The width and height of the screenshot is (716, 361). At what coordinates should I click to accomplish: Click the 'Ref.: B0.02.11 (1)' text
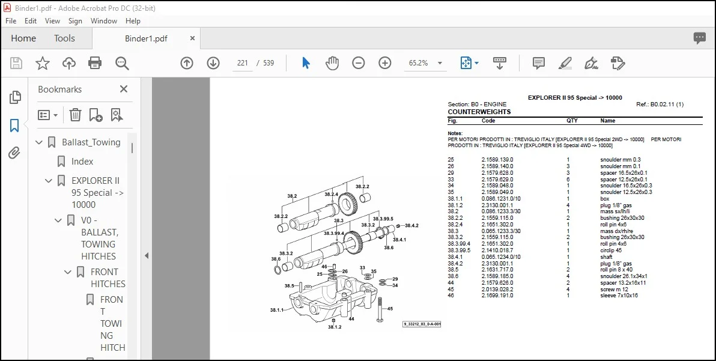(660, 105)
